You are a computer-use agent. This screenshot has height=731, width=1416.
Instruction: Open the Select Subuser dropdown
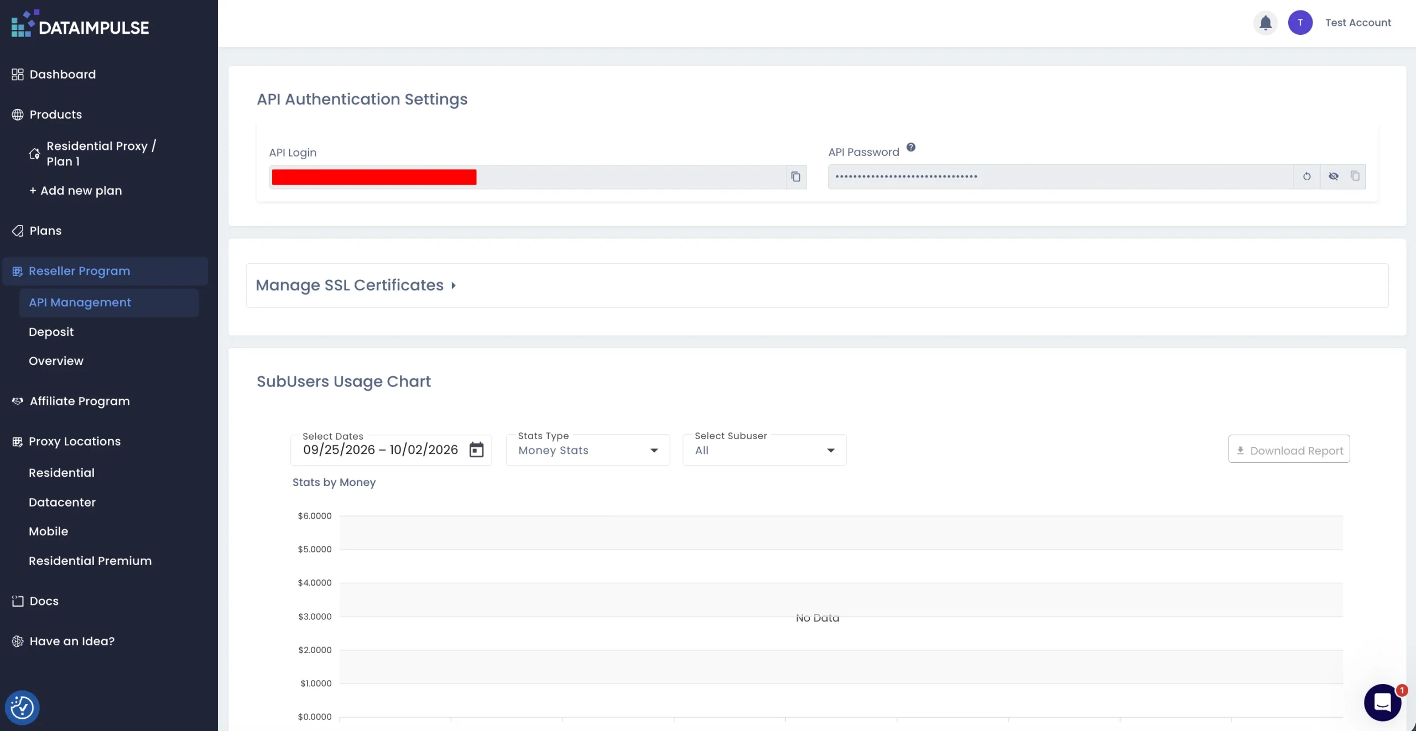[764, 450]
